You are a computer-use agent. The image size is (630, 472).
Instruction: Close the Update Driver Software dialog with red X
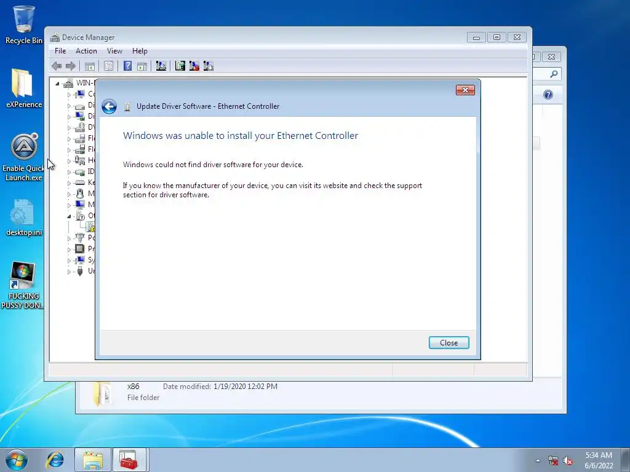coord(465,90)
